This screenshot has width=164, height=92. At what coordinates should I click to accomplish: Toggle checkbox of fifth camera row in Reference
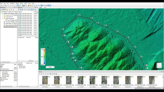pyautogui.click(x=18, y=20)
